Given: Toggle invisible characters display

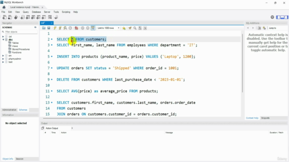Looking at the screenshot, I should pos(140,28).
